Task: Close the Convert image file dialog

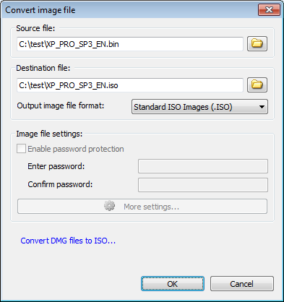Action: click(x=269, y=10)
